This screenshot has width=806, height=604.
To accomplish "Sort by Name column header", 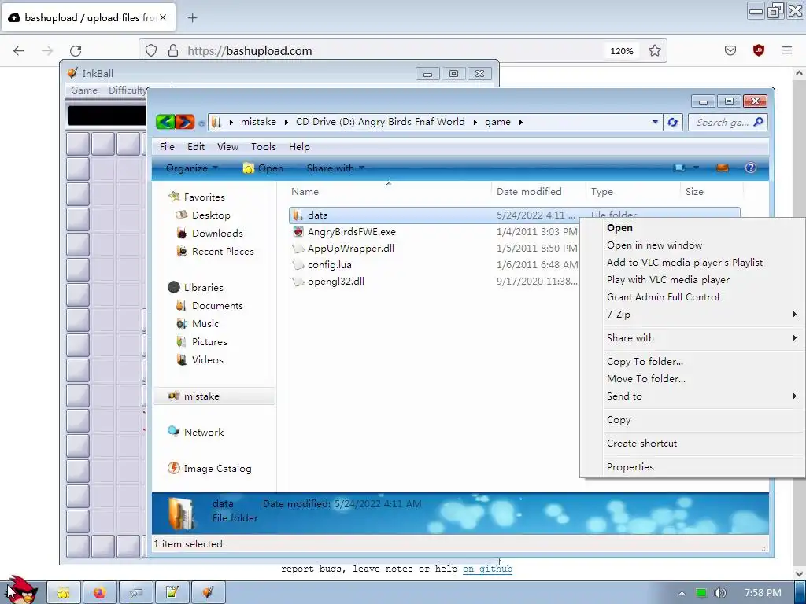I will coord(389,192).
